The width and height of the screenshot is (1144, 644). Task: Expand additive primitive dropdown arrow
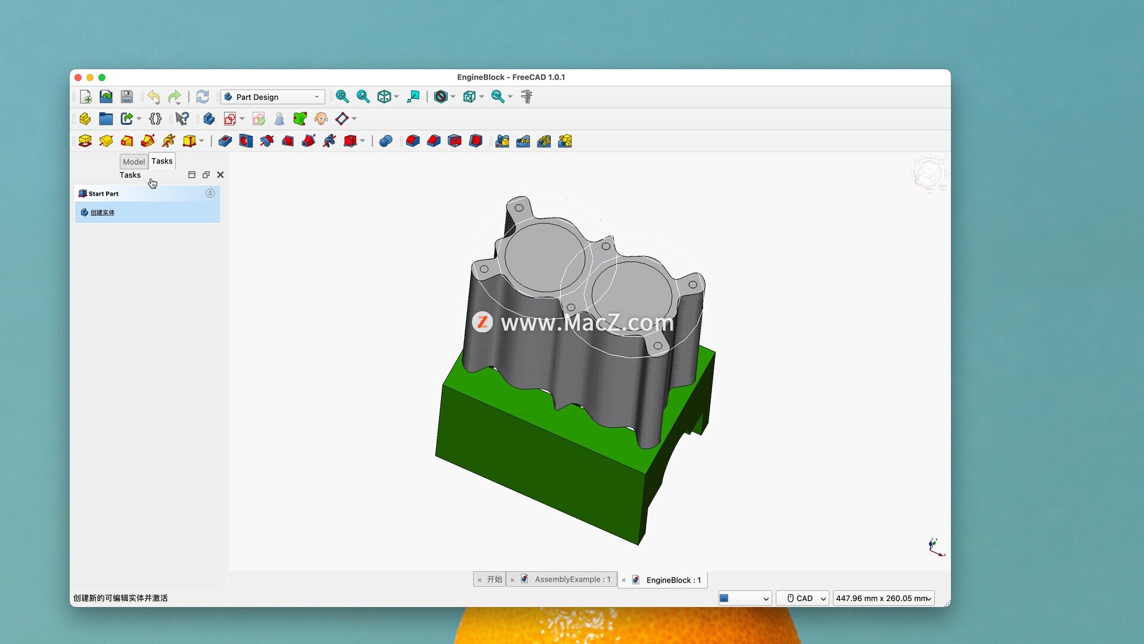click(202, 141)
